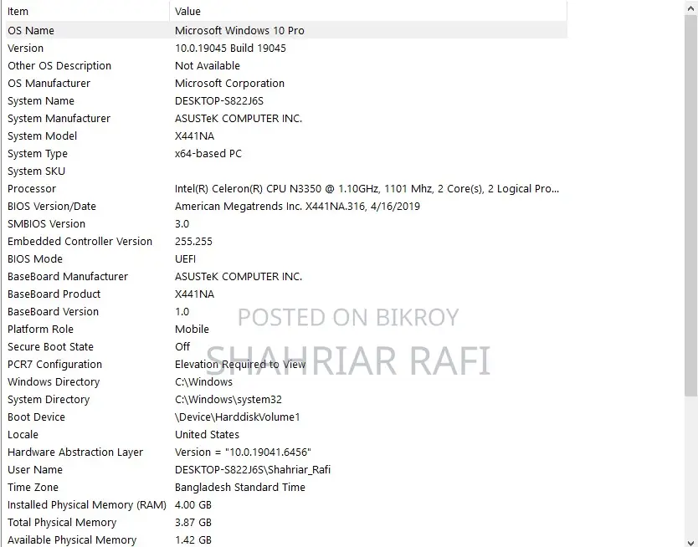Select Embedded Controller Version row

(x=285, y=241)
